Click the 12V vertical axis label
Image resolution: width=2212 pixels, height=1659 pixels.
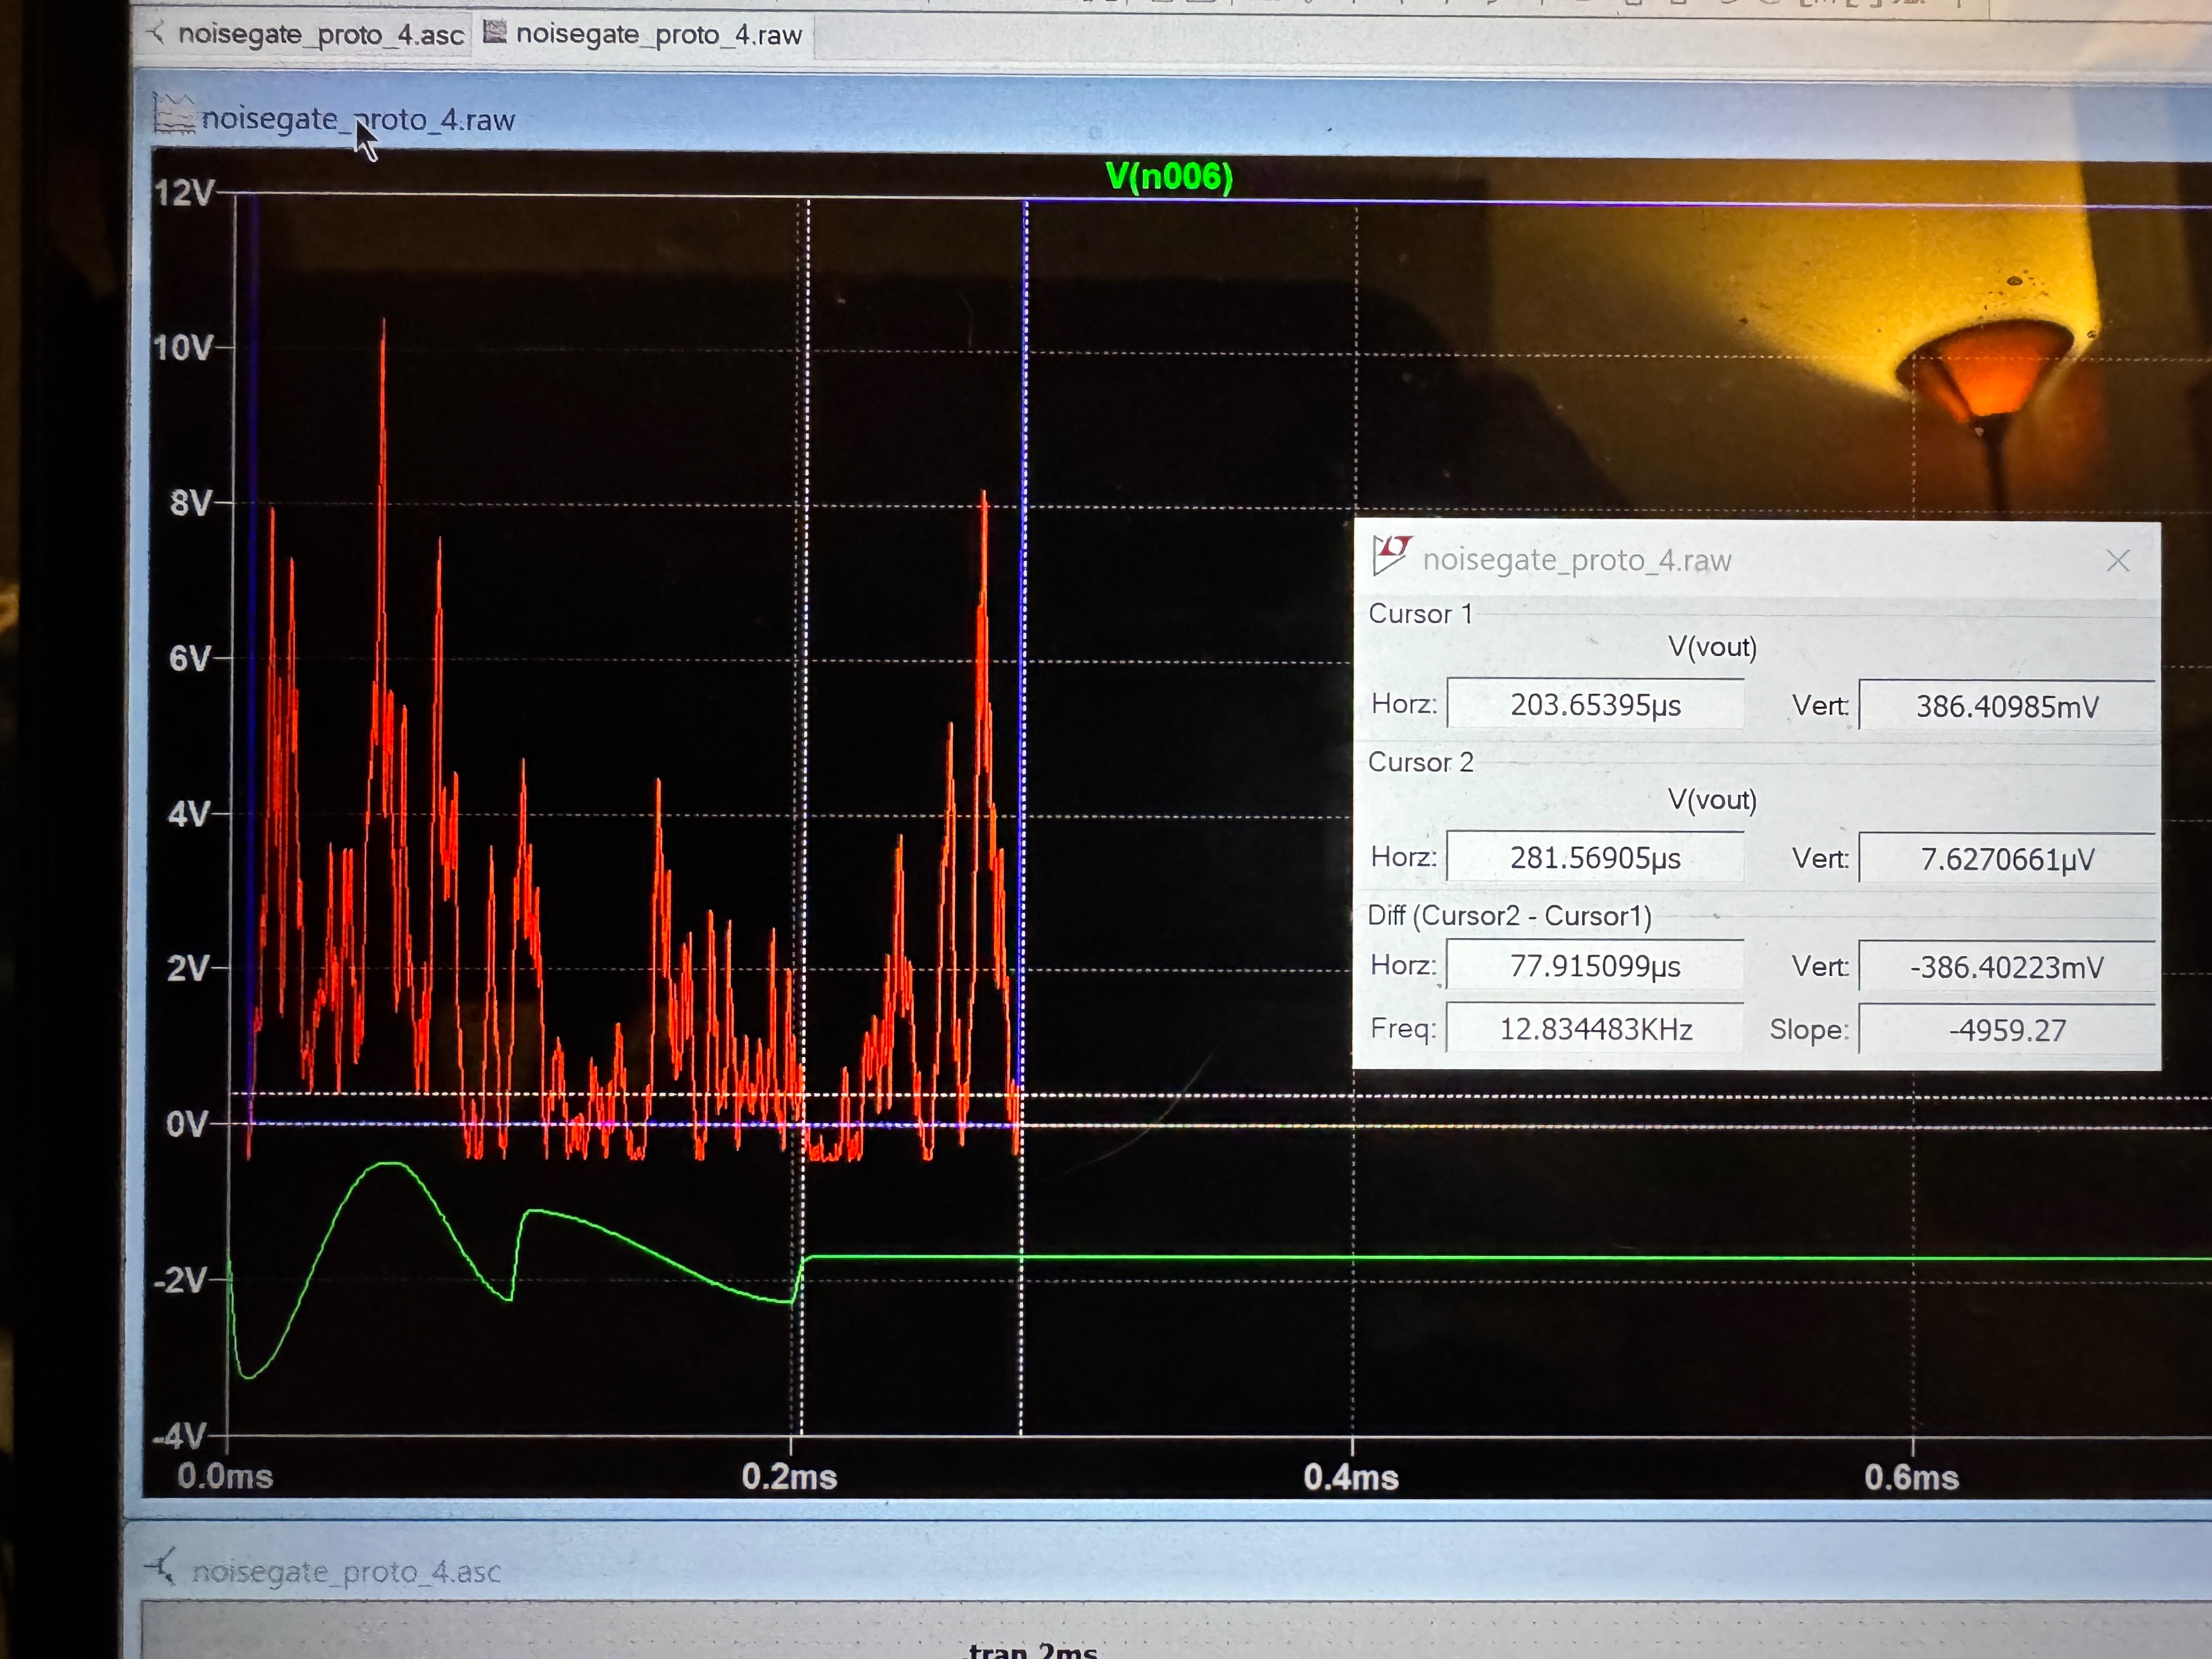[184, 192]
